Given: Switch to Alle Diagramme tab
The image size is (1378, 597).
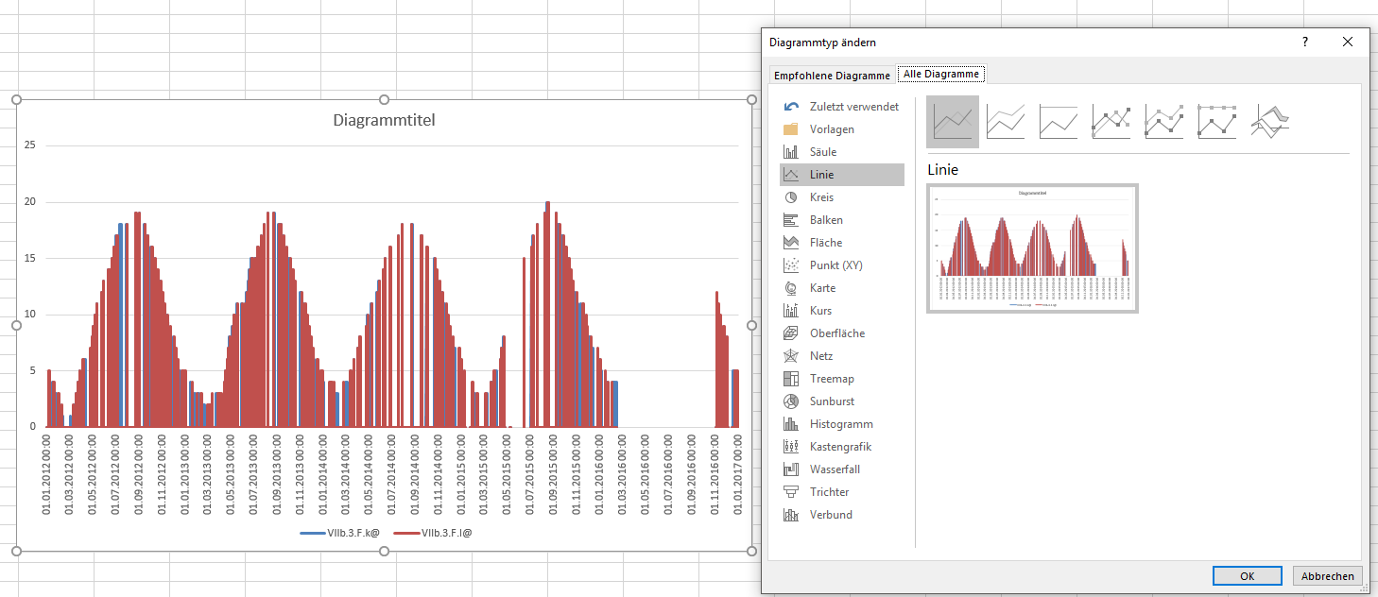Looking at the screenshot, I should point(941,74).
